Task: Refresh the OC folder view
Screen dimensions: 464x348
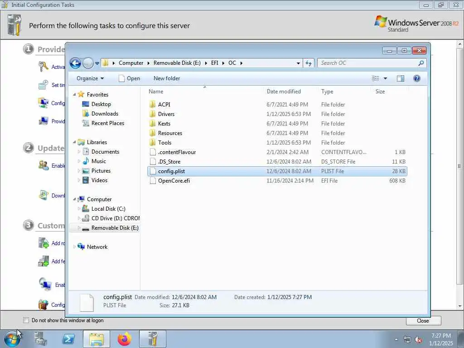Action: (308, 63)
